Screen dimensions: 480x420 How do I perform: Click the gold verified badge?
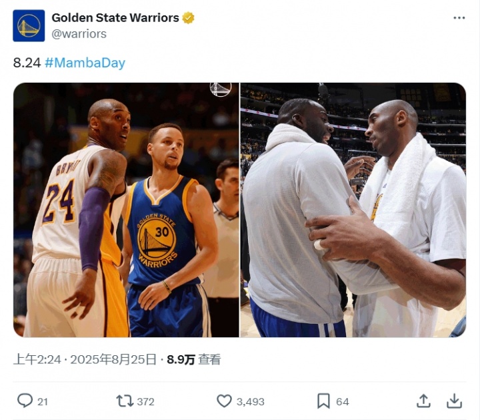click(x=189, y=18)
